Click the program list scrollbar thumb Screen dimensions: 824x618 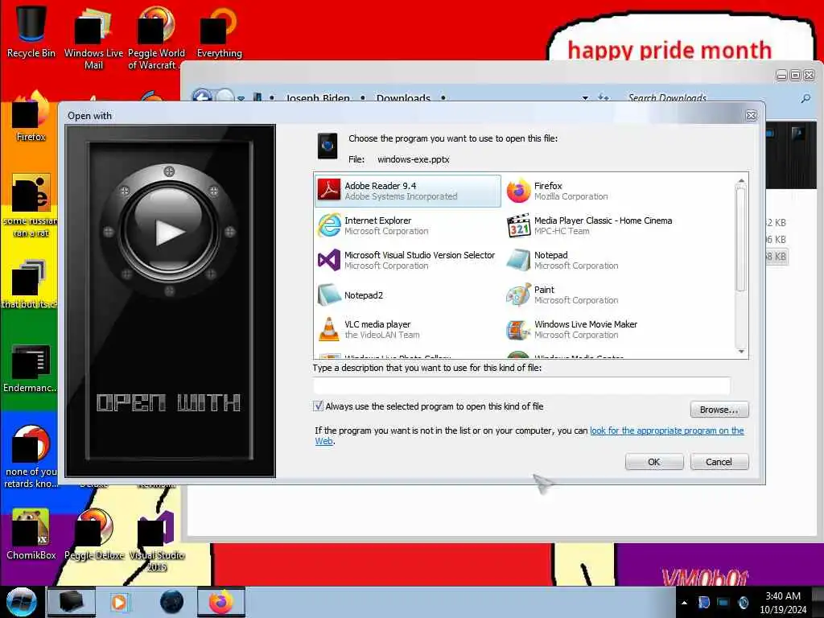(x=741, y=240)
